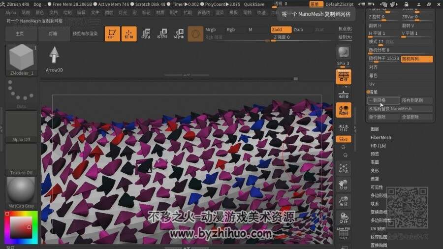This screenshot has height=249, width=443.
Task: Click the Z 强度 intensity slider
Action: coord(302,37)
